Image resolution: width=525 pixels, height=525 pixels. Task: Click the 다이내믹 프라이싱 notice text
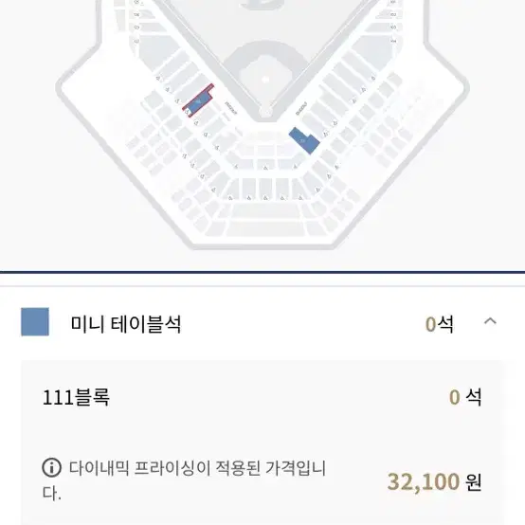[x=184, y=480]
